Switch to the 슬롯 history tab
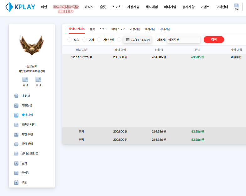Image resolution: width=246 pixels, height=196 pixels. (x=92, y=29)
